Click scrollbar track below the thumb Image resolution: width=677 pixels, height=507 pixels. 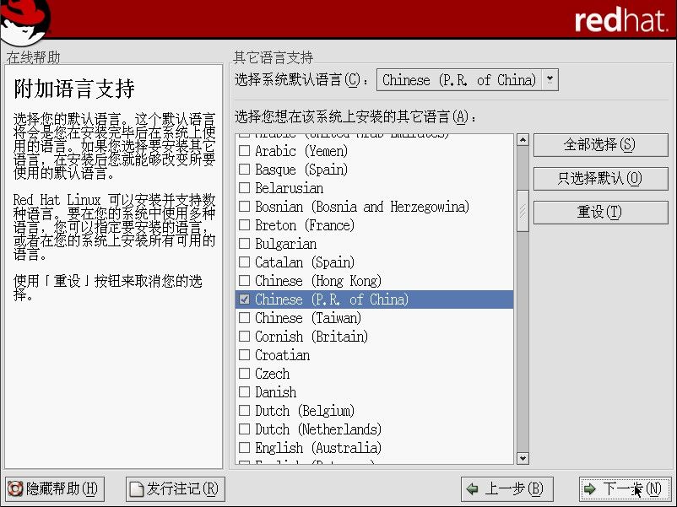point(523,341)
